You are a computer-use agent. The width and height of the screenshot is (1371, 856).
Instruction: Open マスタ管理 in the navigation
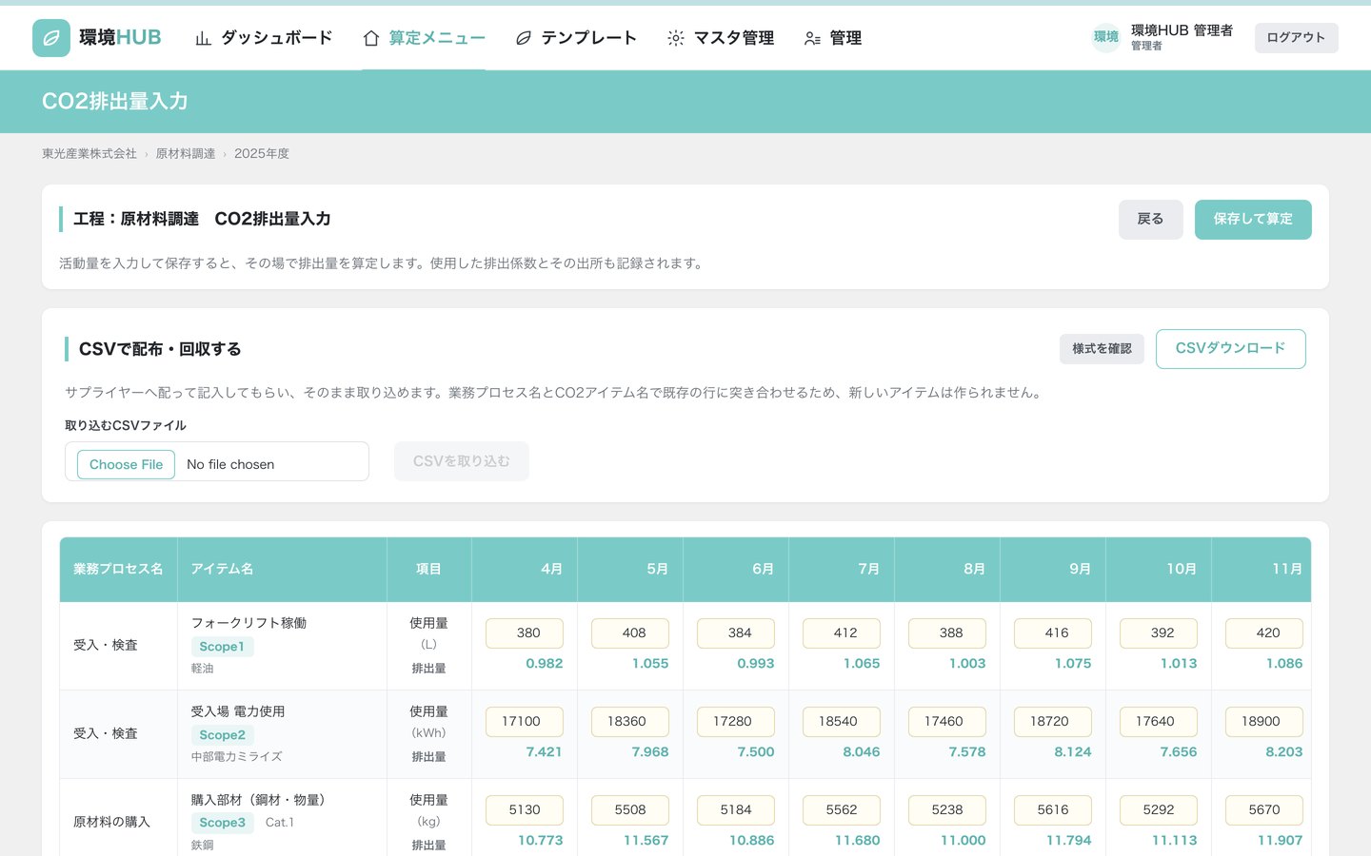pos(721,38)
